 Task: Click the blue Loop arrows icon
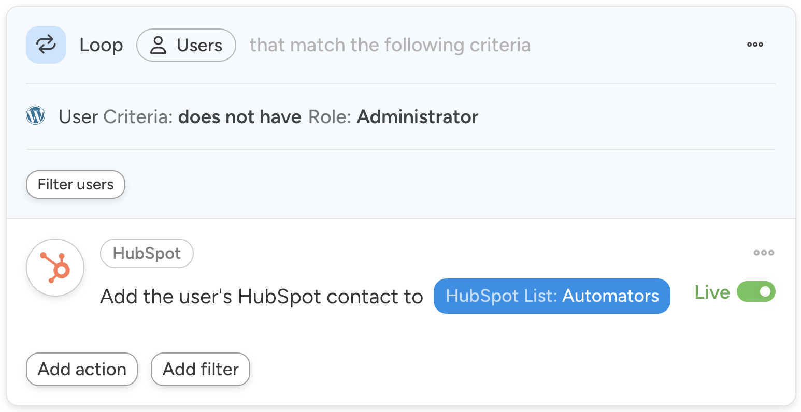click(46, 45)
